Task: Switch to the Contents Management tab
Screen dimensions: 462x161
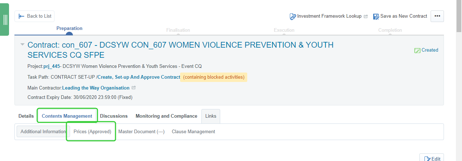Action: (x=67, y=116)
